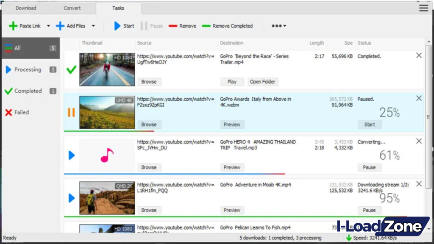
Task: Select the Processing filter in the sidebar
Action: click(x=28, y=69)
